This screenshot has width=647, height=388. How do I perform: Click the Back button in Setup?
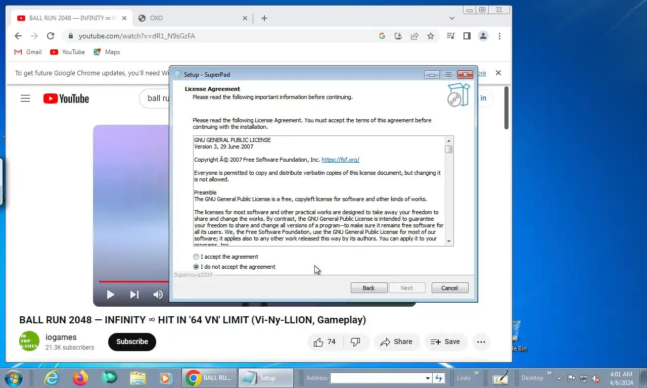pyautogui.click(x=369, y=287)
